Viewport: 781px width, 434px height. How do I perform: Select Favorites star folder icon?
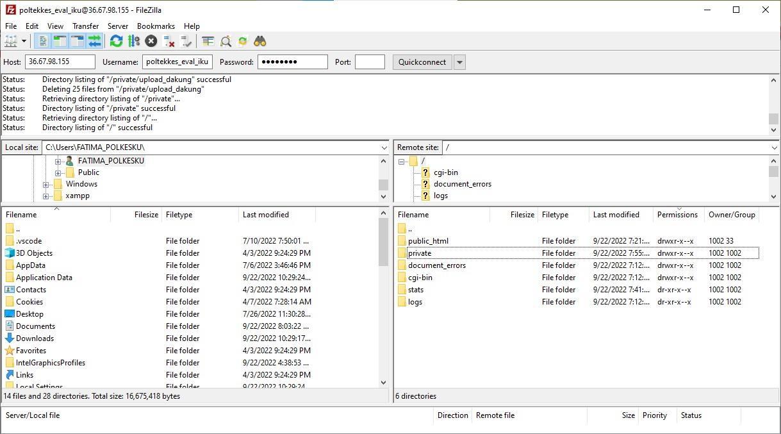click(x=10, y=351)
